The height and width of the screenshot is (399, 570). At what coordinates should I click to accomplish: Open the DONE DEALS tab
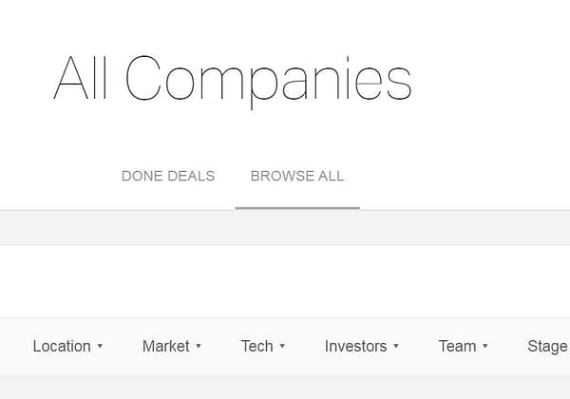tap(168, 176)
